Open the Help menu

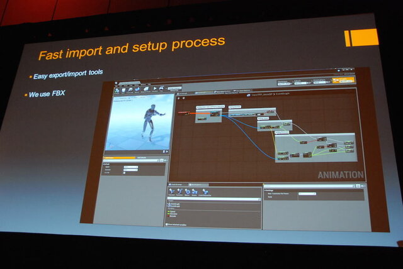pos(149,84)
